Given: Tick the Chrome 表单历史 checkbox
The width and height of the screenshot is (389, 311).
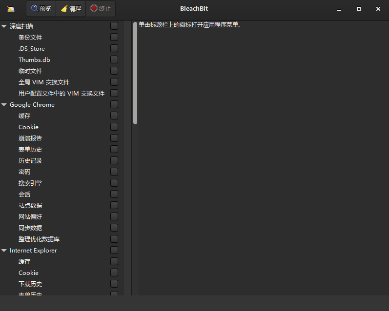Looking at the screenshot, I should coord(114,149).
